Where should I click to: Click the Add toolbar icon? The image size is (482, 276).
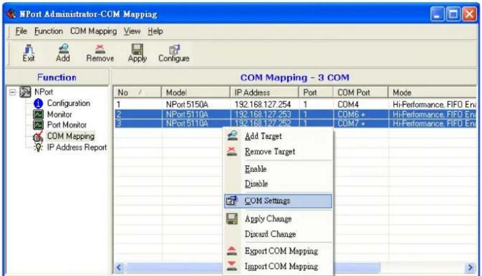click(64, 48)
